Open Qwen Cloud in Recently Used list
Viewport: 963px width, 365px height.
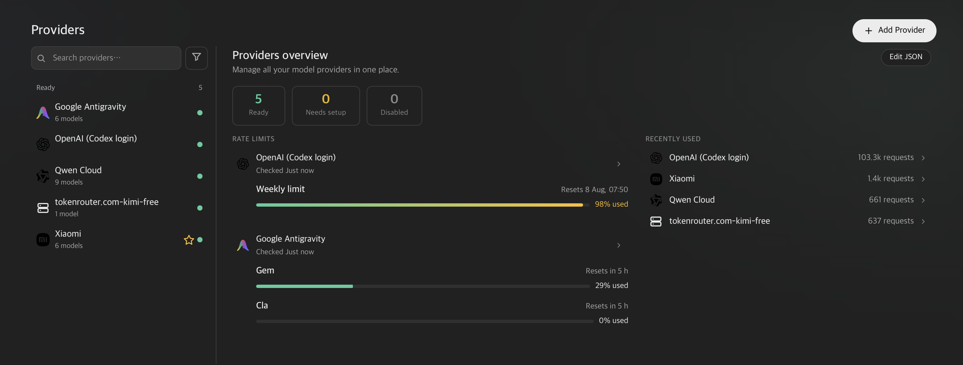788,200
